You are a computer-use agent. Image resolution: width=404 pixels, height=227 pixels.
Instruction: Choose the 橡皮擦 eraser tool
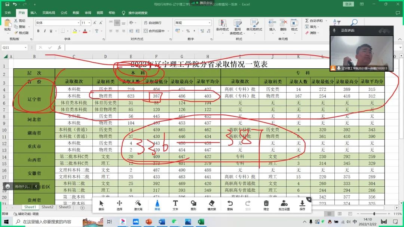click(x=212, y=205)
